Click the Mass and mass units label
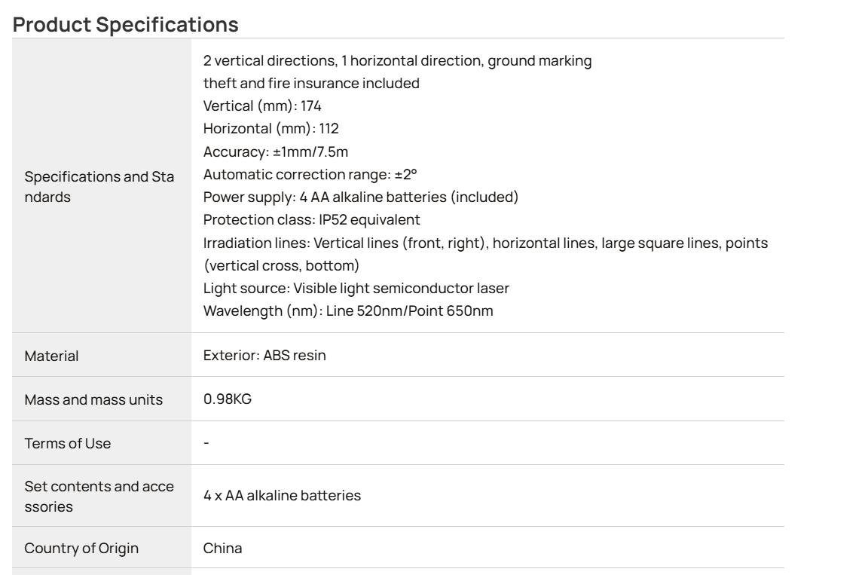The width and height of the screenshot is (868, 575). click(x=93, y=399)
